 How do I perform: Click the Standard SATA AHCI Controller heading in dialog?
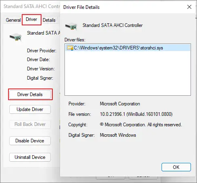pyautogui.click(x=112, y=25)
